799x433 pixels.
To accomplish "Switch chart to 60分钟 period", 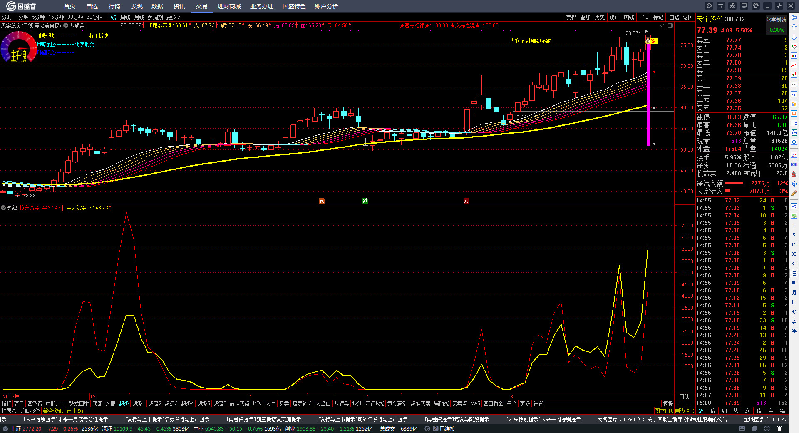I will 94,17.
